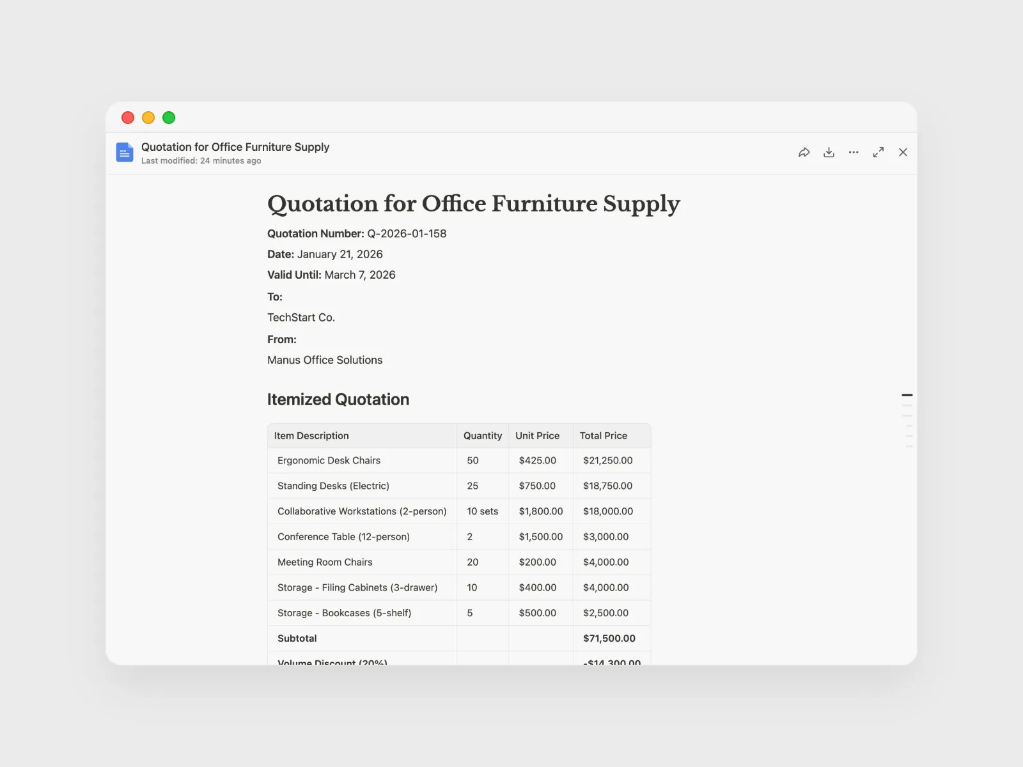This screenshot has height=767, width=1023.
Task: Click the 'Quantity' column header
Action: [483, 436]
